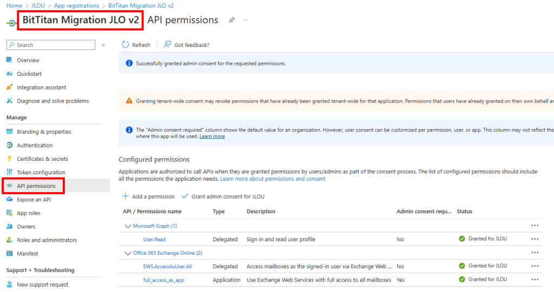The width and height of the screenshot is (554, 292).
Task: Open full_access_as_app permission link
Action: click(x=163, y=280)
